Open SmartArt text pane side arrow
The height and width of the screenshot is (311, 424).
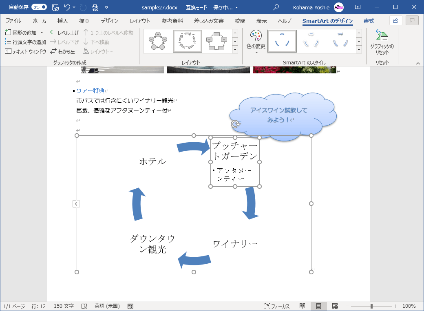point(76,204)
